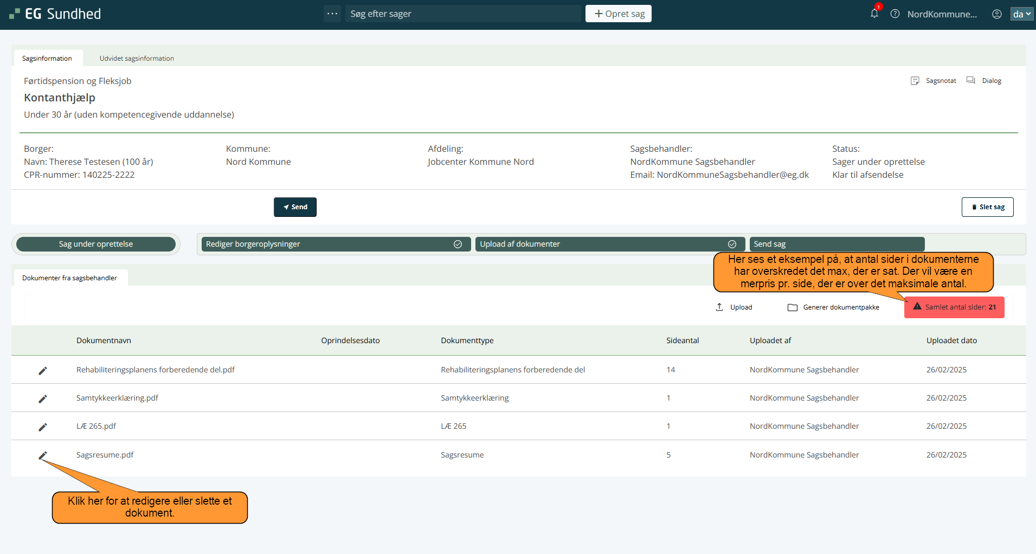
Task: Open the three-dots menu beside search
Action: click(332, 14)
